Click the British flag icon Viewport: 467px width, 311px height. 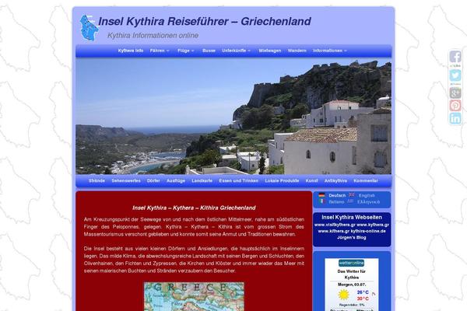point(352,195)
